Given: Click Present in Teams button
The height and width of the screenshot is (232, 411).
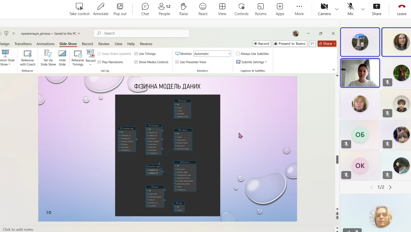Looking at the screenshot, I should [290, 44].
